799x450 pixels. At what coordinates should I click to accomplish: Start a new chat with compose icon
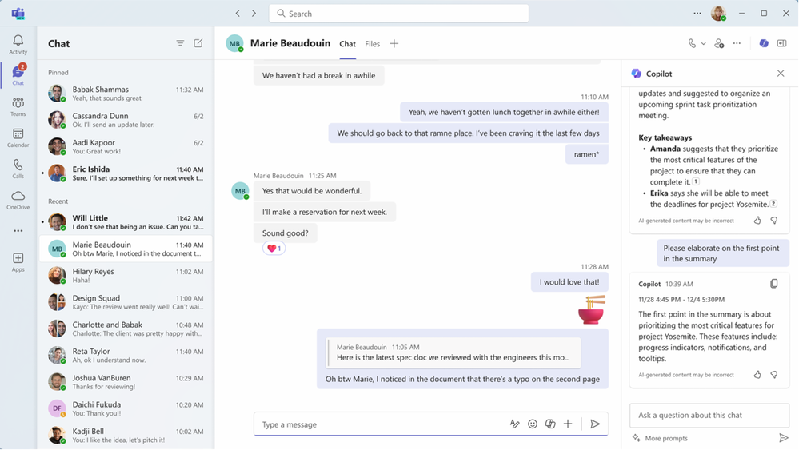click(x=198, y=43)
